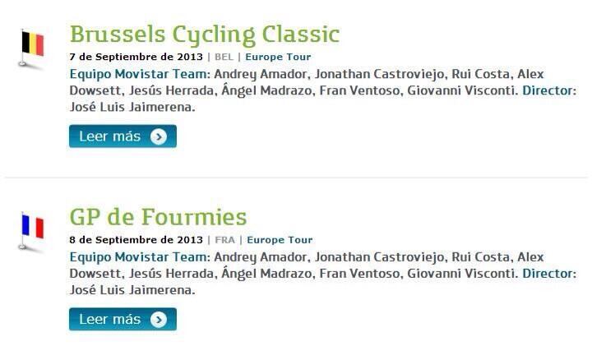The height and width of the screenshot is (351, 592).
Task: Click the FRA country code
Action: pos(224,240)
